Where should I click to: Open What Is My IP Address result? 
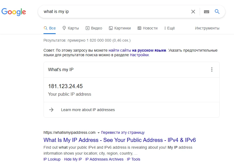[119, 140]
